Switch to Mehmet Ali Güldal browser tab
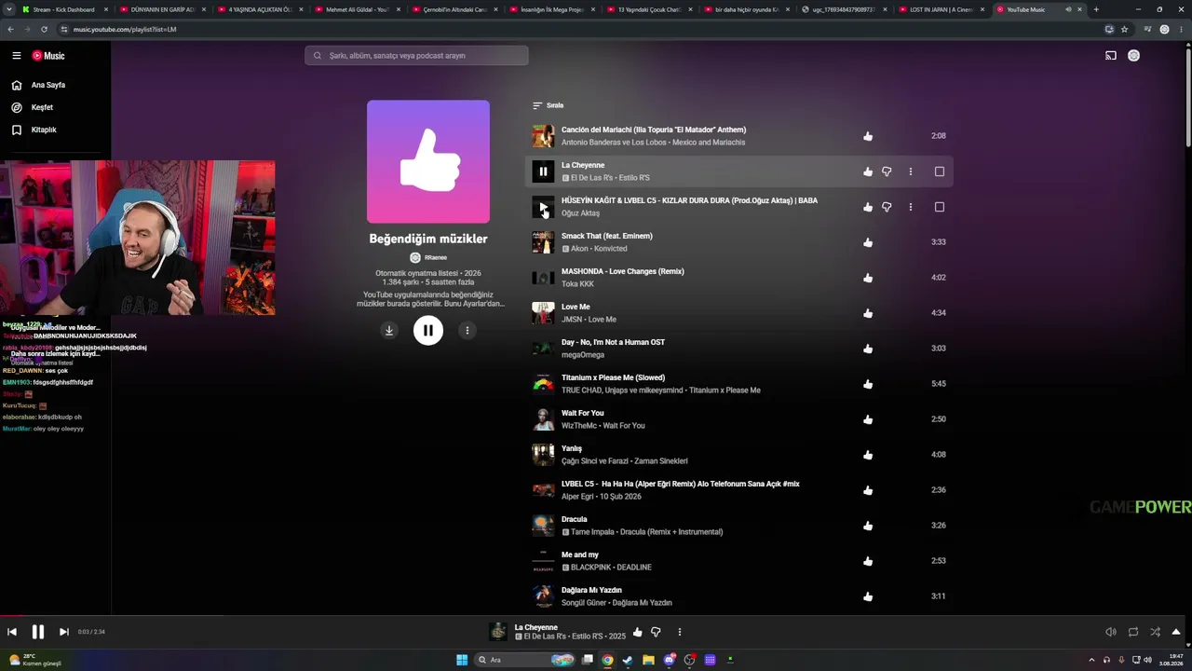This screenshot has height=671, width=1192. coord(358,9)
